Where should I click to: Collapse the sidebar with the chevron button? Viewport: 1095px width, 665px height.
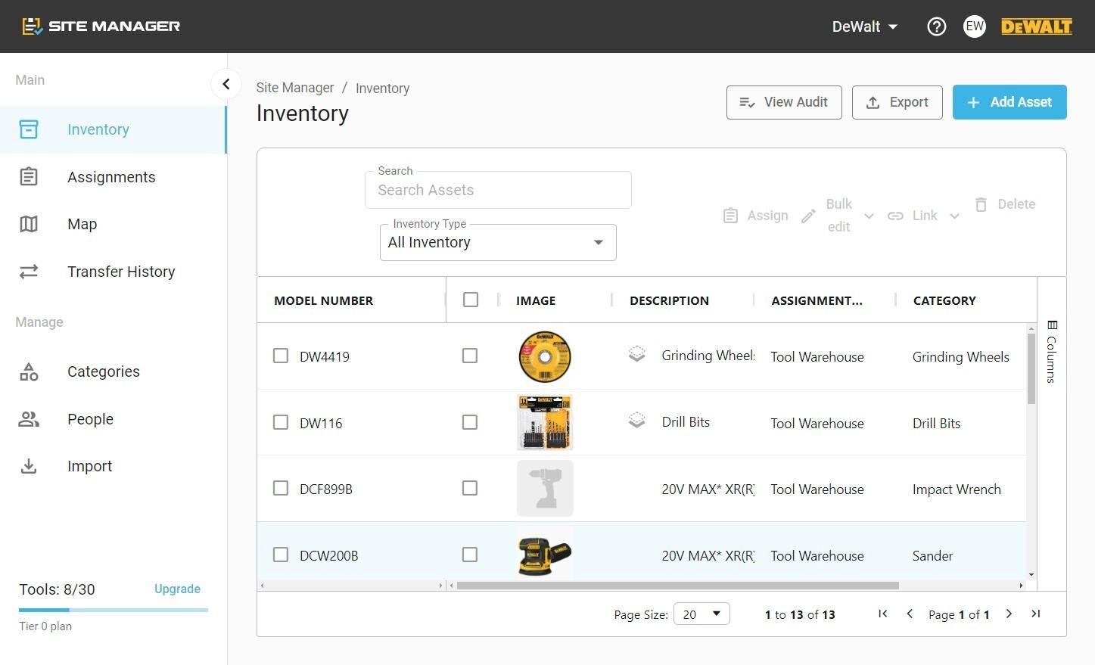coord(226,84)
